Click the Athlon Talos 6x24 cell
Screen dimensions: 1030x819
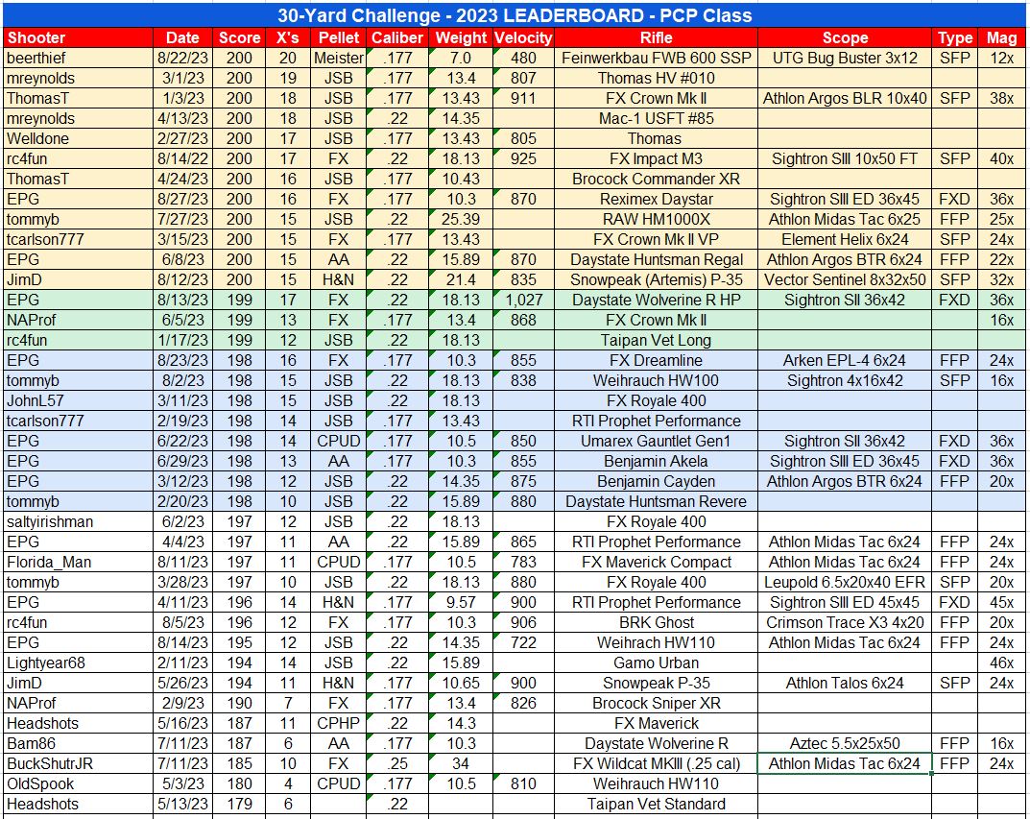pos(845,683)
